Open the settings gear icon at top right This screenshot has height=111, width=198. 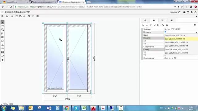pos(192,12)
